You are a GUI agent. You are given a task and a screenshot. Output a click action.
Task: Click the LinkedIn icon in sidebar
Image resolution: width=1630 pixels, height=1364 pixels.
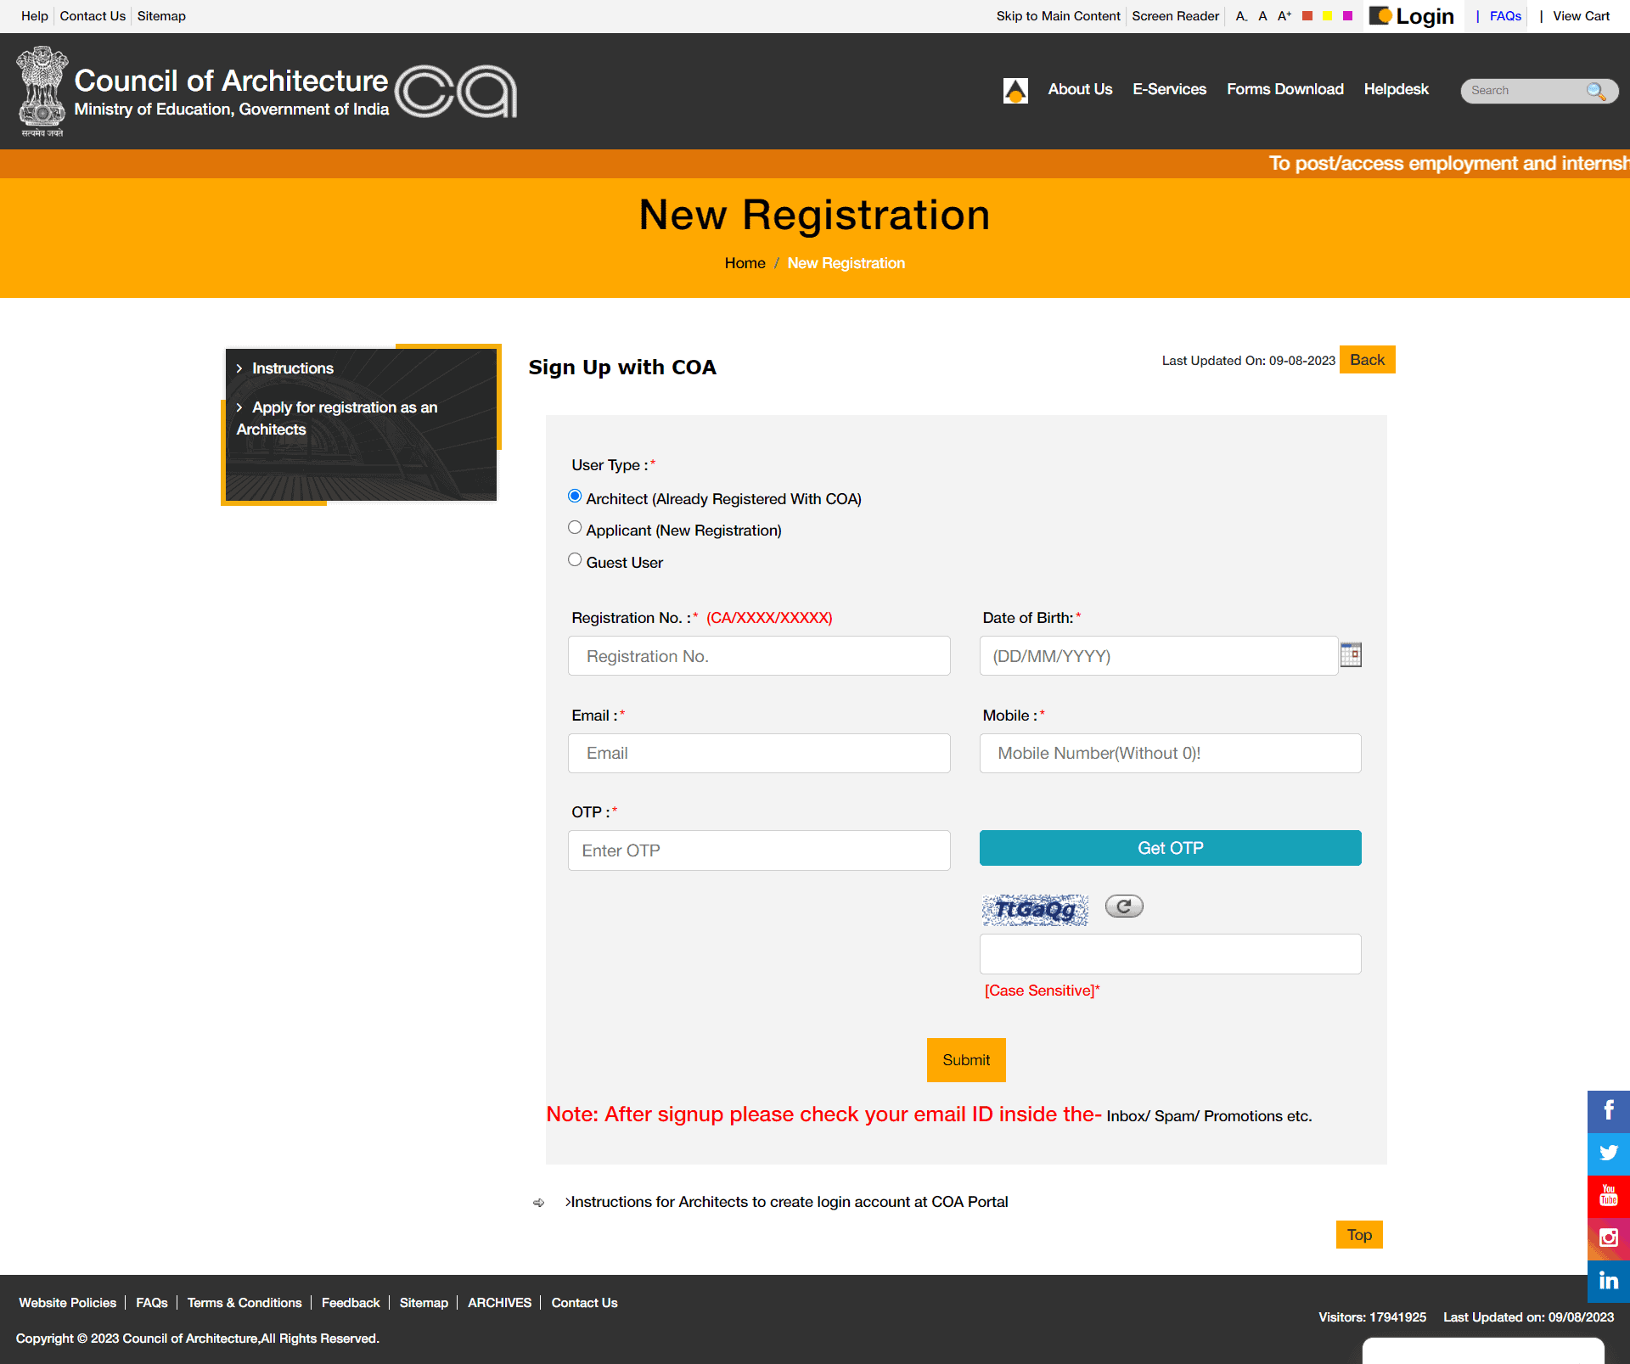click(1608, 1281)
